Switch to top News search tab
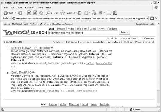This screenshot has width=161, height=112. coord(101,29)
